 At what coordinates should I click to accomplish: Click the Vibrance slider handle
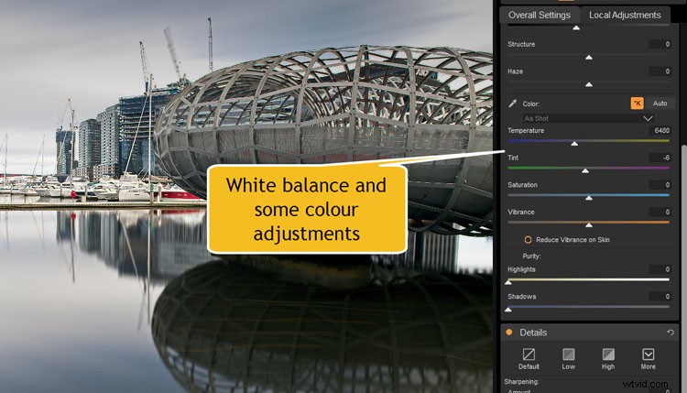589,224
